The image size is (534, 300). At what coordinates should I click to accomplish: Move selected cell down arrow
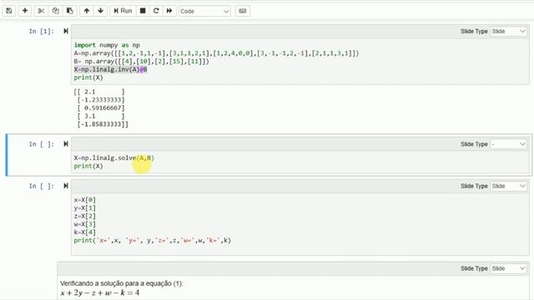point(100,11)
